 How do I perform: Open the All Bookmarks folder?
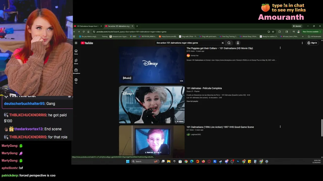click(314, 36)
